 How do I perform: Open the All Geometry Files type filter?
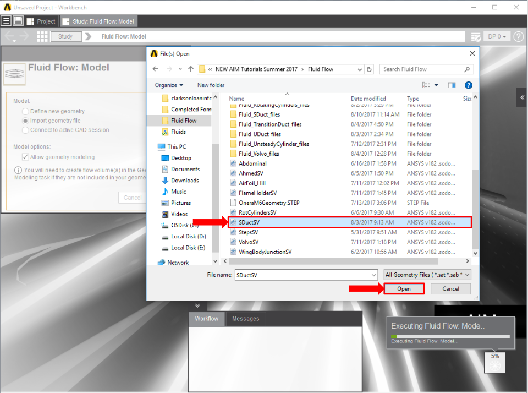tap(427, 275)
